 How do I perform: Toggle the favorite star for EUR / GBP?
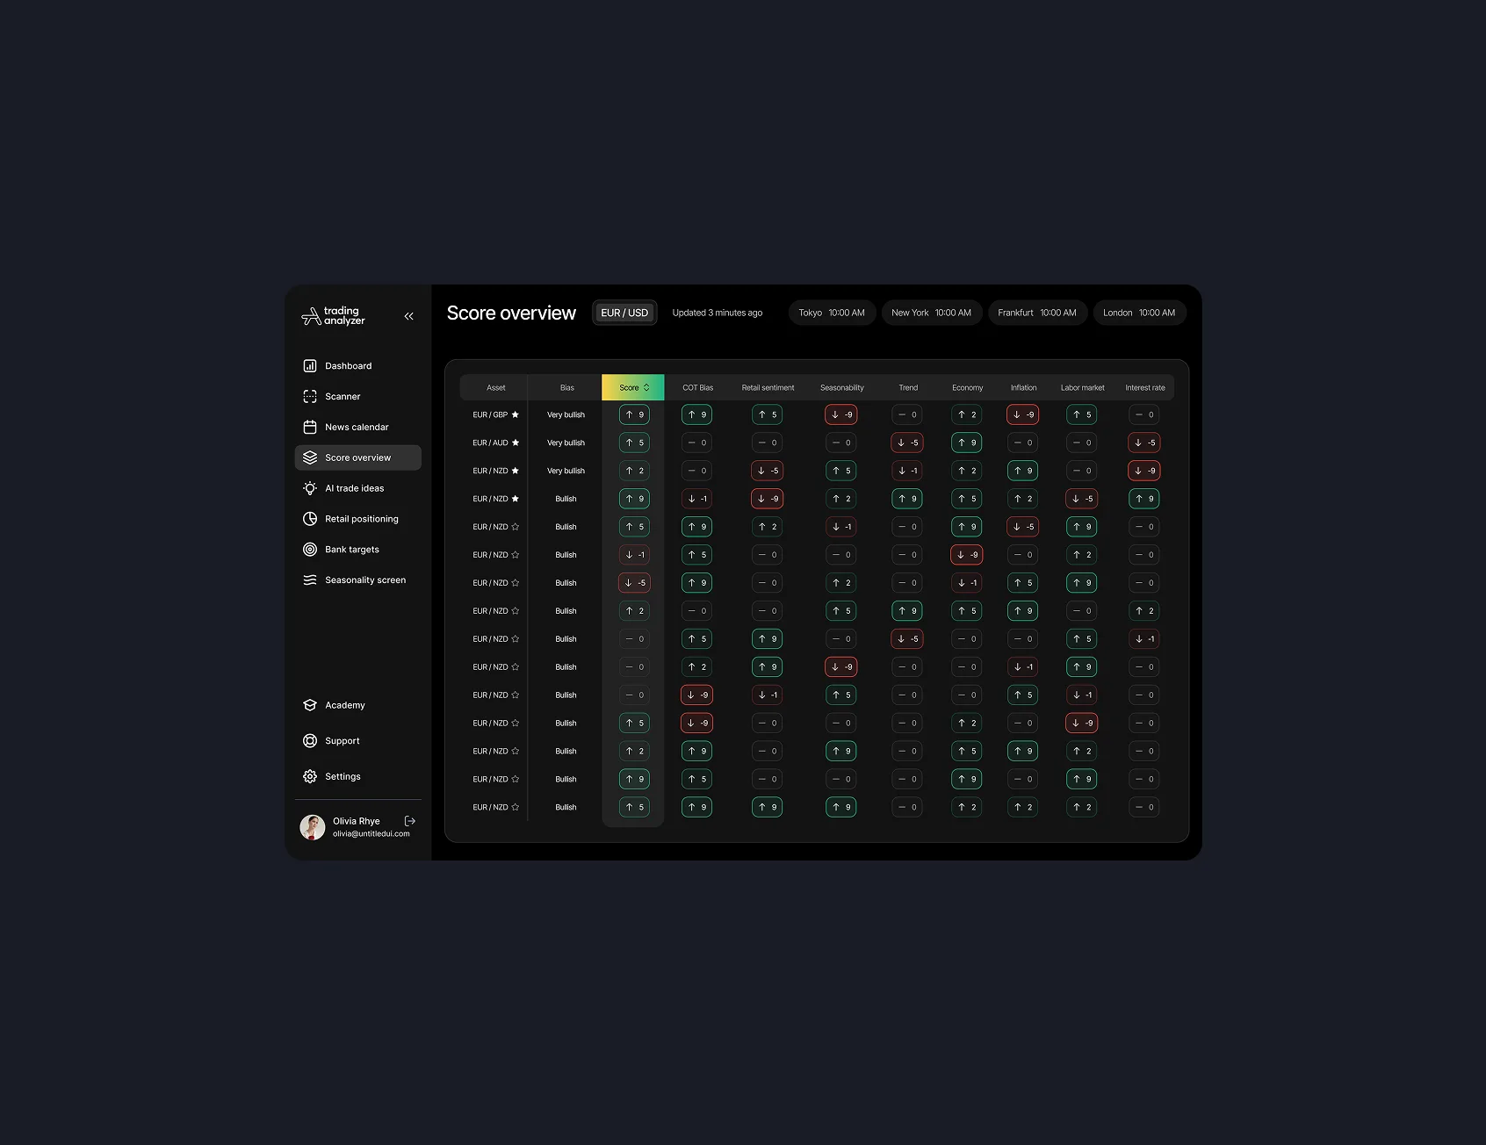click(x=516, y=414)
